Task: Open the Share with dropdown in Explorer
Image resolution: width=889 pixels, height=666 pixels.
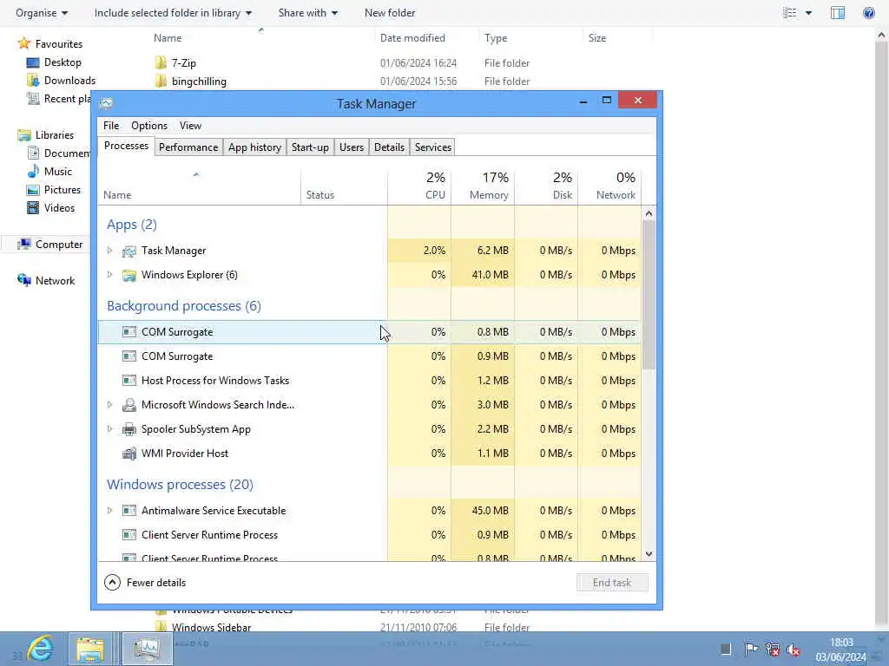Action: [x=308, y=12]
